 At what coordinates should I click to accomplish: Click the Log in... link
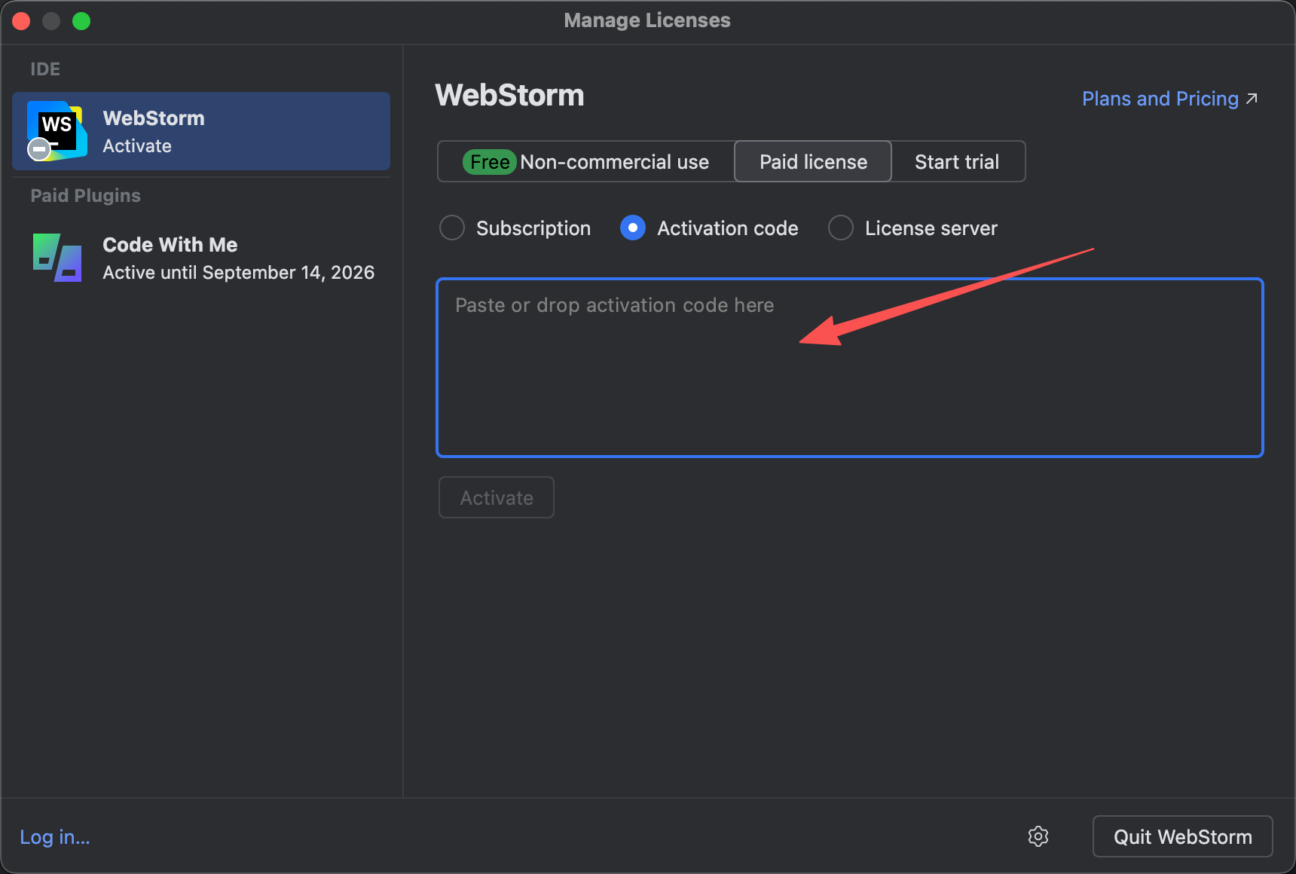pyautogui.click(x=55, y=837)
